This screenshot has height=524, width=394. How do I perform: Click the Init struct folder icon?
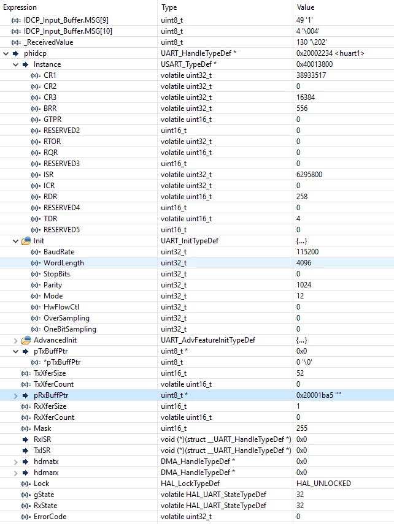click(26, 241)
